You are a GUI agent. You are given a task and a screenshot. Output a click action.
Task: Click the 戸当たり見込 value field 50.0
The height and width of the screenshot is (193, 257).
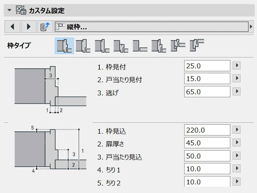pos(207,156)
